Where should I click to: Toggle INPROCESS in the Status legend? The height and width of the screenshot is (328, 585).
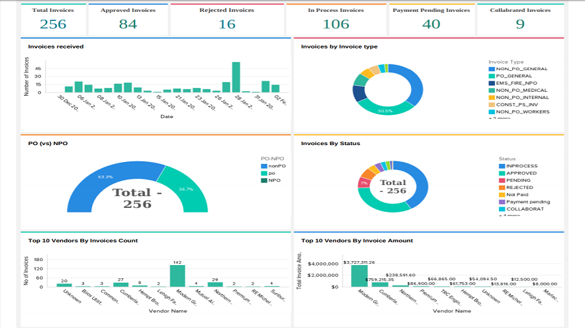[518, 166]
